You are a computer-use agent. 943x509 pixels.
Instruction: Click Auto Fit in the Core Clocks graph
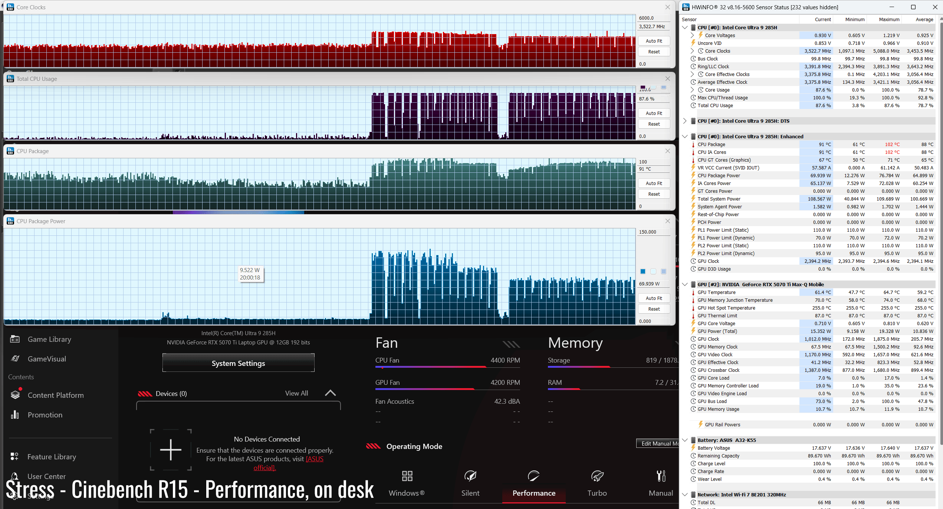[x=654, y=41]
